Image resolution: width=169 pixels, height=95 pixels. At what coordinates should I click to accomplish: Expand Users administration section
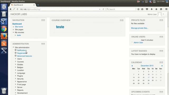click(16, 59)
